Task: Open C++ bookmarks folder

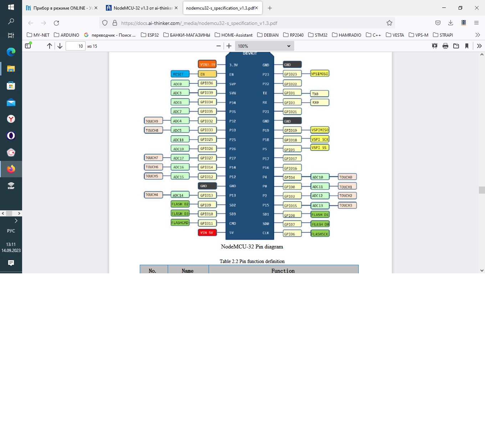Action: 373,35
